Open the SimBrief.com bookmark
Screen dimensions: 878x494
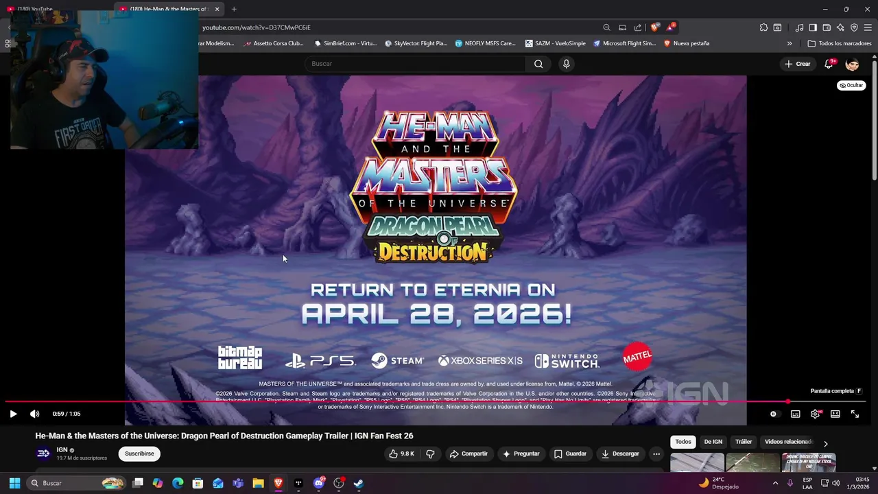[345, 43]
